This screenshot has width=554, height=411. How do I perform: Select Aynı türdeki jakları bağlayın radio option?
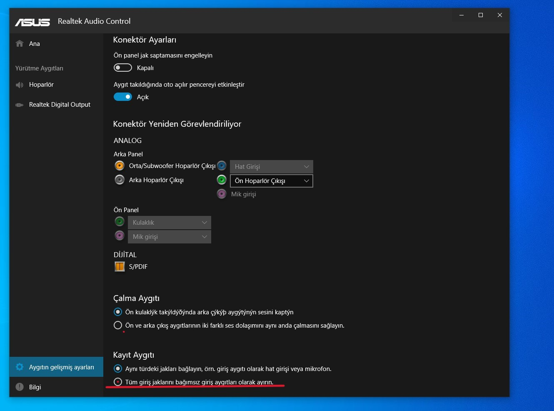(118, 368)
